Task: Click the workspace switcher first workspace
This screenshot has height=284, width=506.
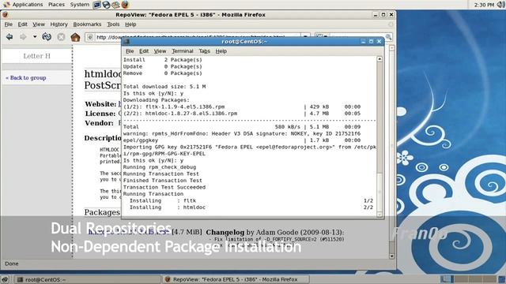Action: point(447,278)
